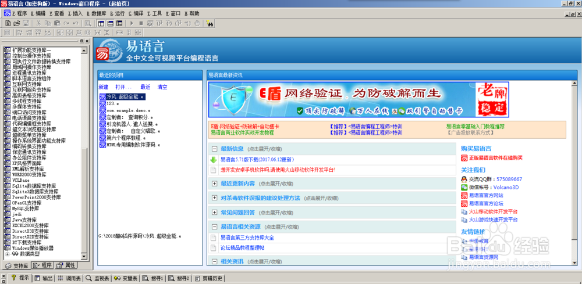Click the Copy toolbar icon
This screenshot has height=284, width=582.
[48, 23]
